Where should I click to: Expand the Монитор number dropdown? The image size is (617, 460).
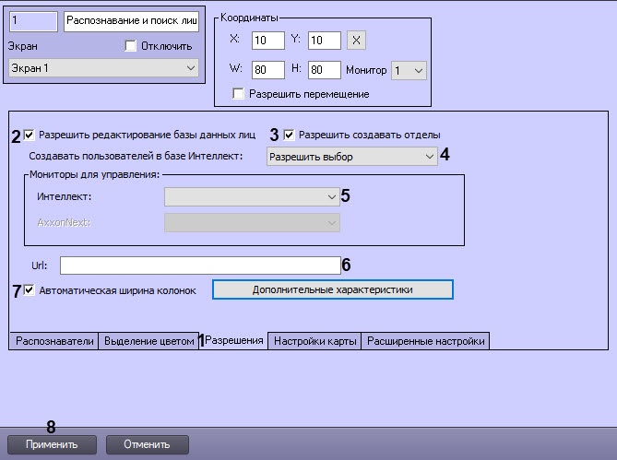409,70
